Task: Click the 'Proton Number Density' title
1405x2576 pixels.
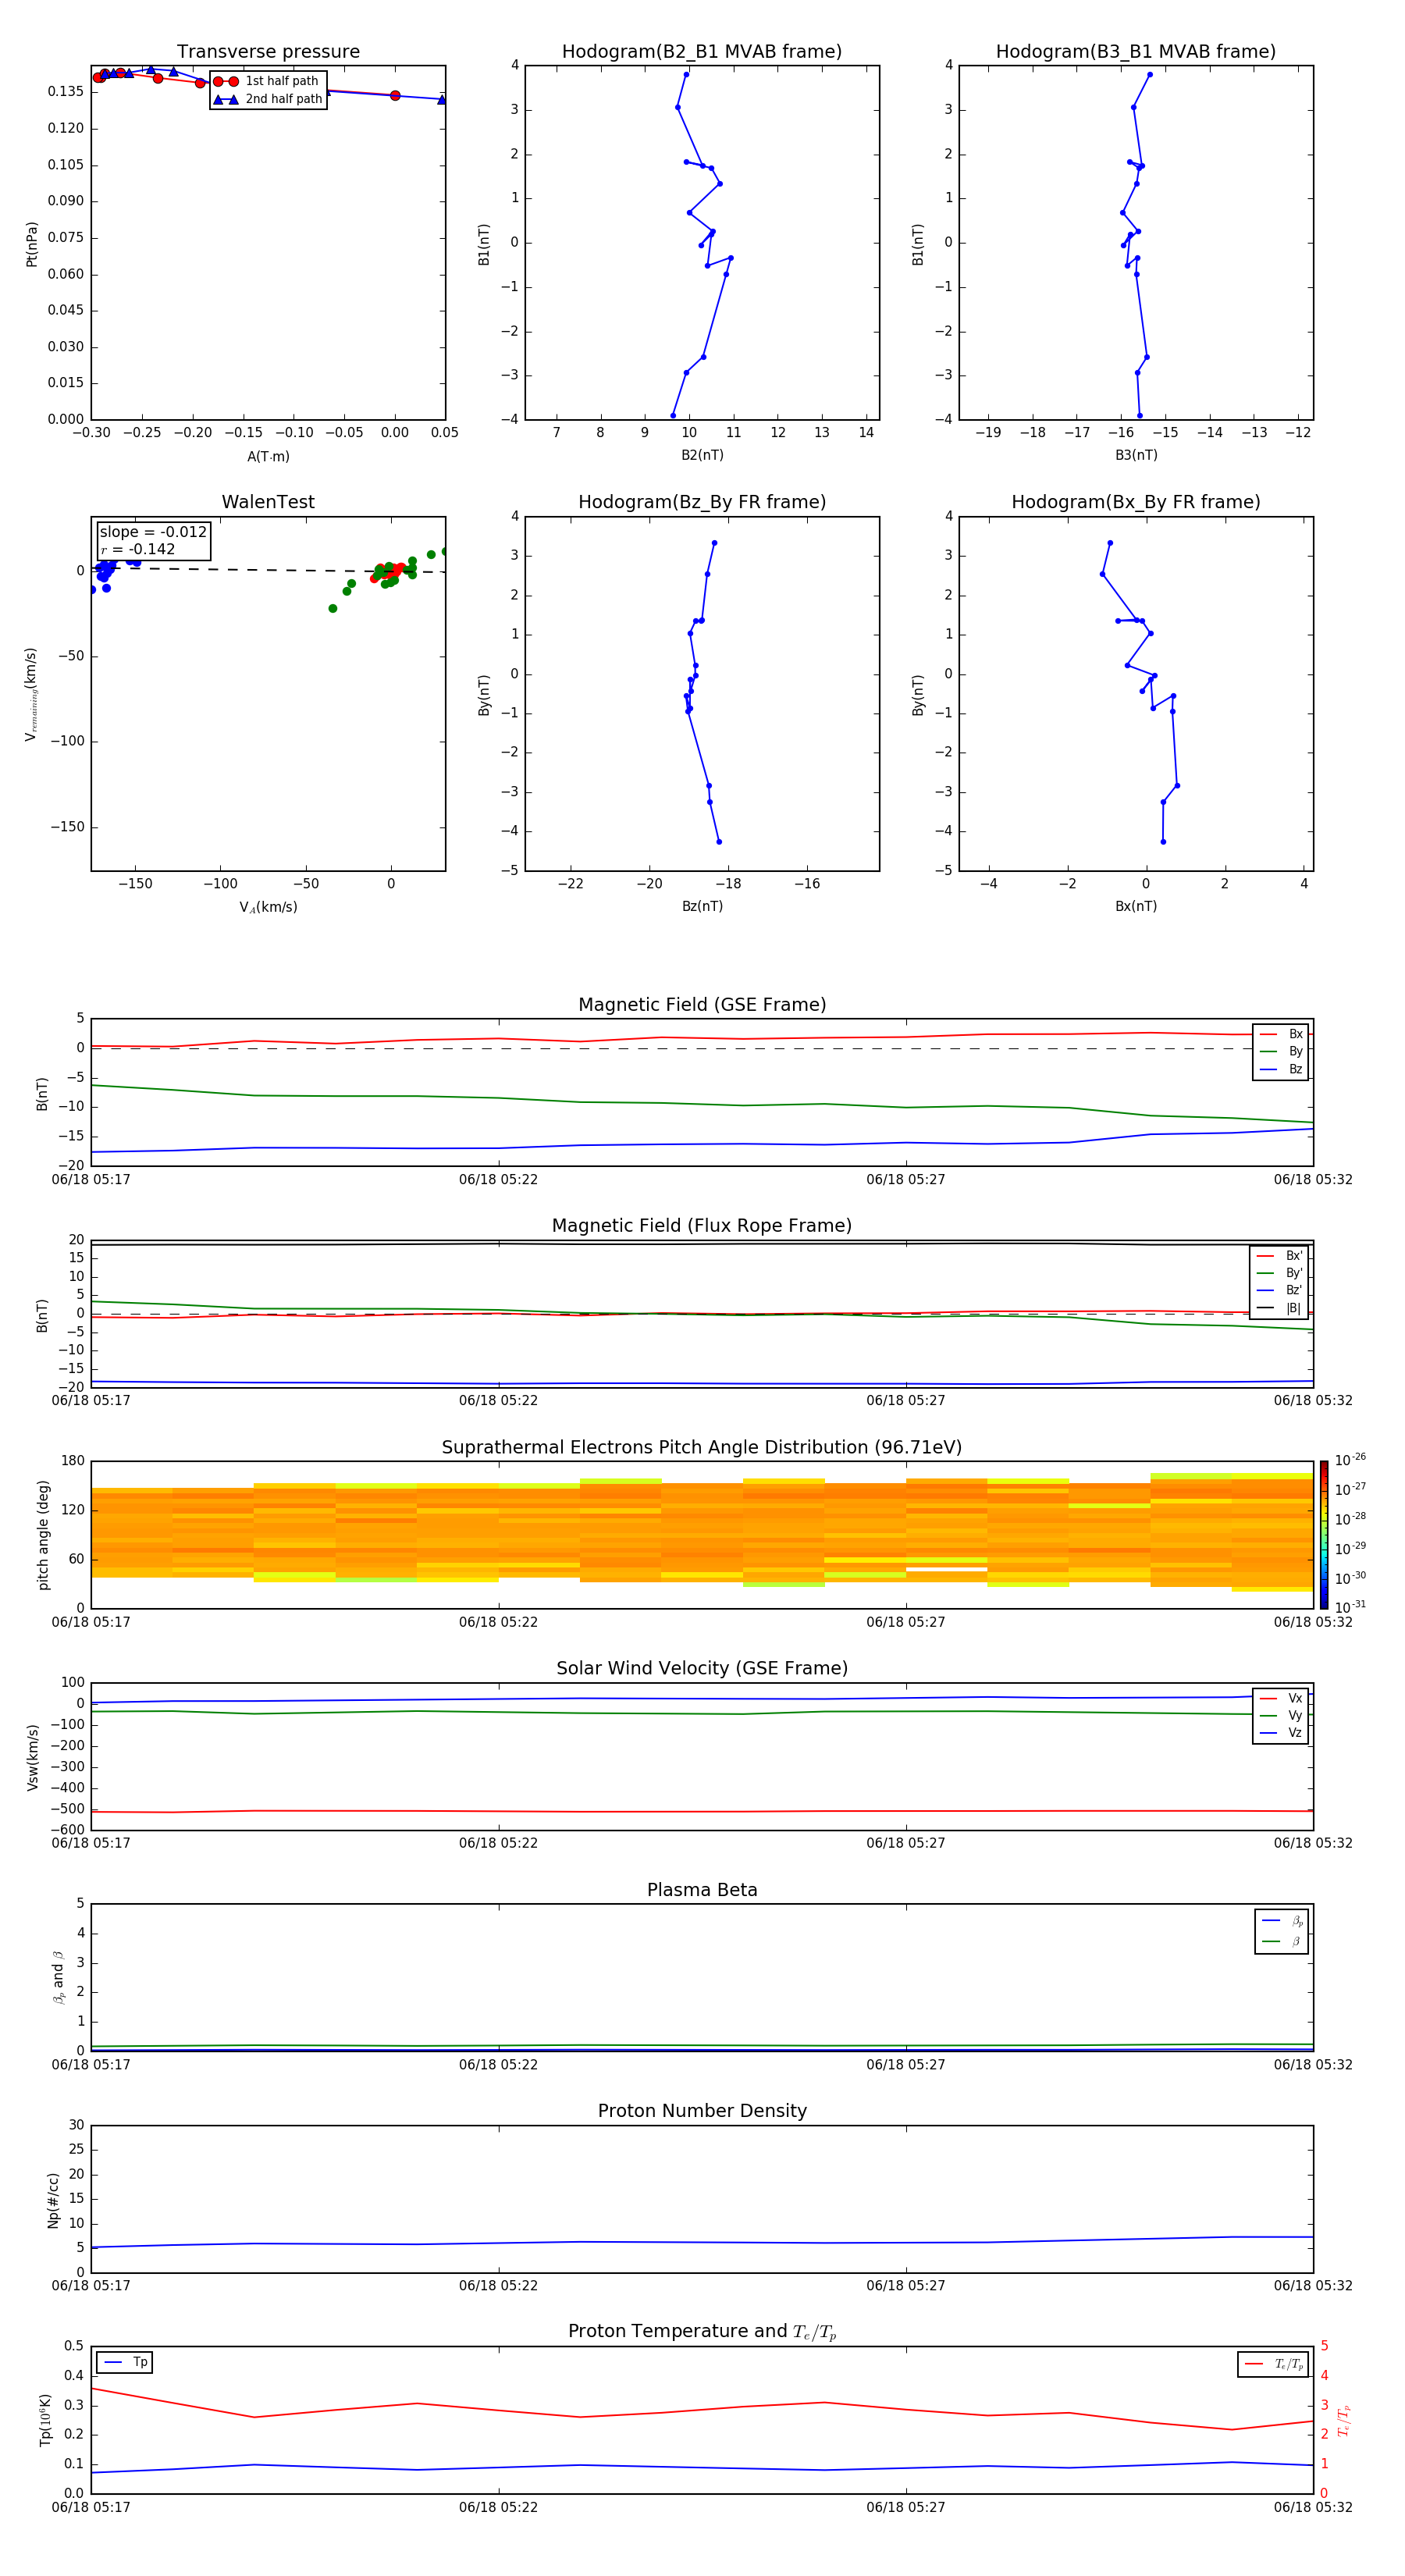Action: (702, 2111)
